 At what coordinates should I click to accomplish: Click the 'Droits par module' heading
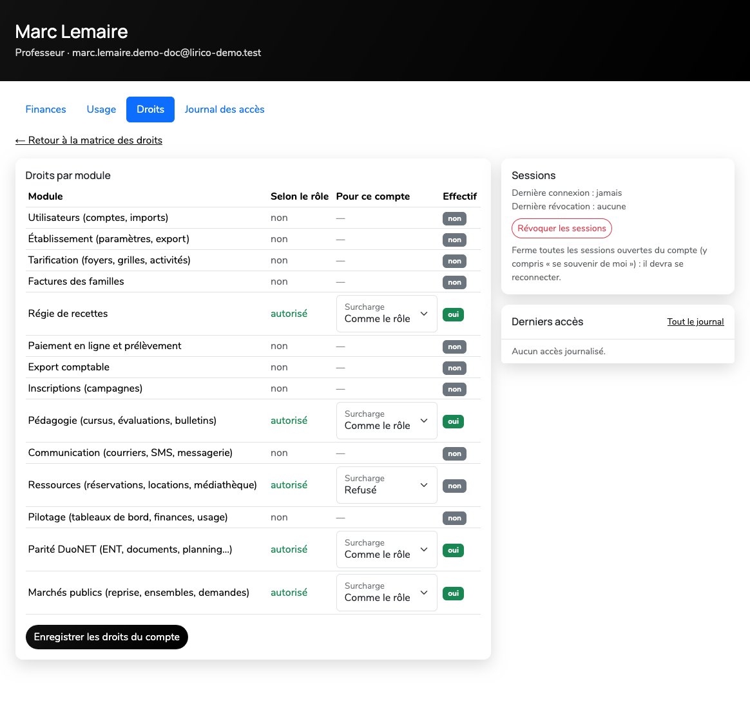pos(68,176)
